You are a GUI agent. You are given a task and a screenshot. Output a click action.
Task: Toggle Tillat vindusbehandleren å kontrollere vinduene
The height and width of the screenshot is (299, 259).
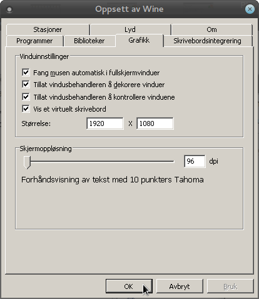(x=26, y=97)
